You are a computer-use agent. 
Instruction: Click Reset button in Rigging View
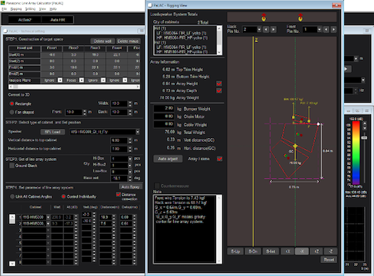[x=329, y=260]
